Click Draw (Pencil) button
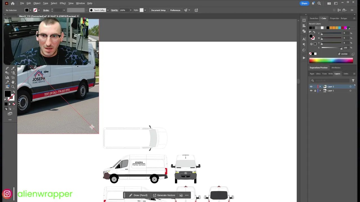The height and width of the screenshot is (202, 360). (x=138, y=195)
